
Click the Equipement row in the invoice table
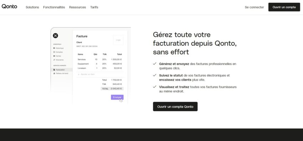[x=100, y=64]
